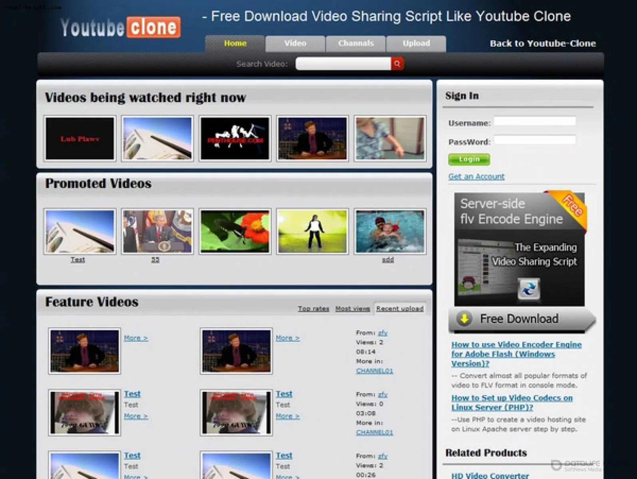Click the Search Video input field
The height and width of the screenshot is (479, 637).
(343, 64)
